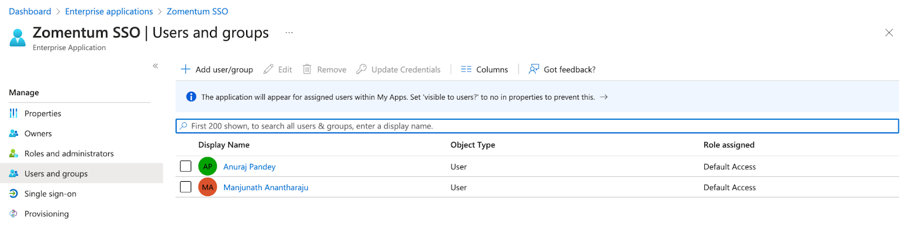The width and height of the screenshot is (903, 228).
Task: Collapse the sidebar with double chevron
Action: coord(155,66)
